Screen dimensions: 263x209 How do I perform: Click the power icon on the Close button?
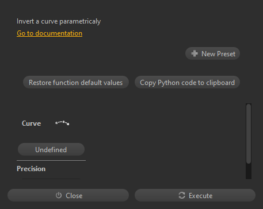tap(59, 195)
